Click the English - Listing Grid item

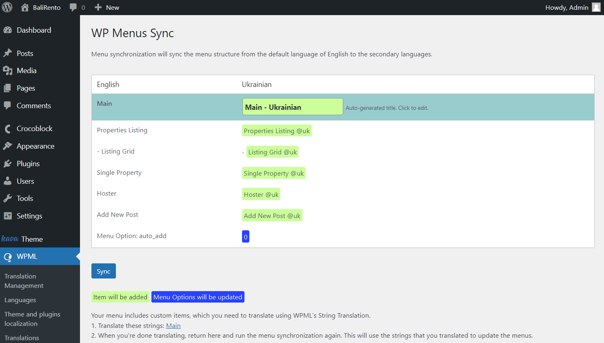[x=115, y=151]
